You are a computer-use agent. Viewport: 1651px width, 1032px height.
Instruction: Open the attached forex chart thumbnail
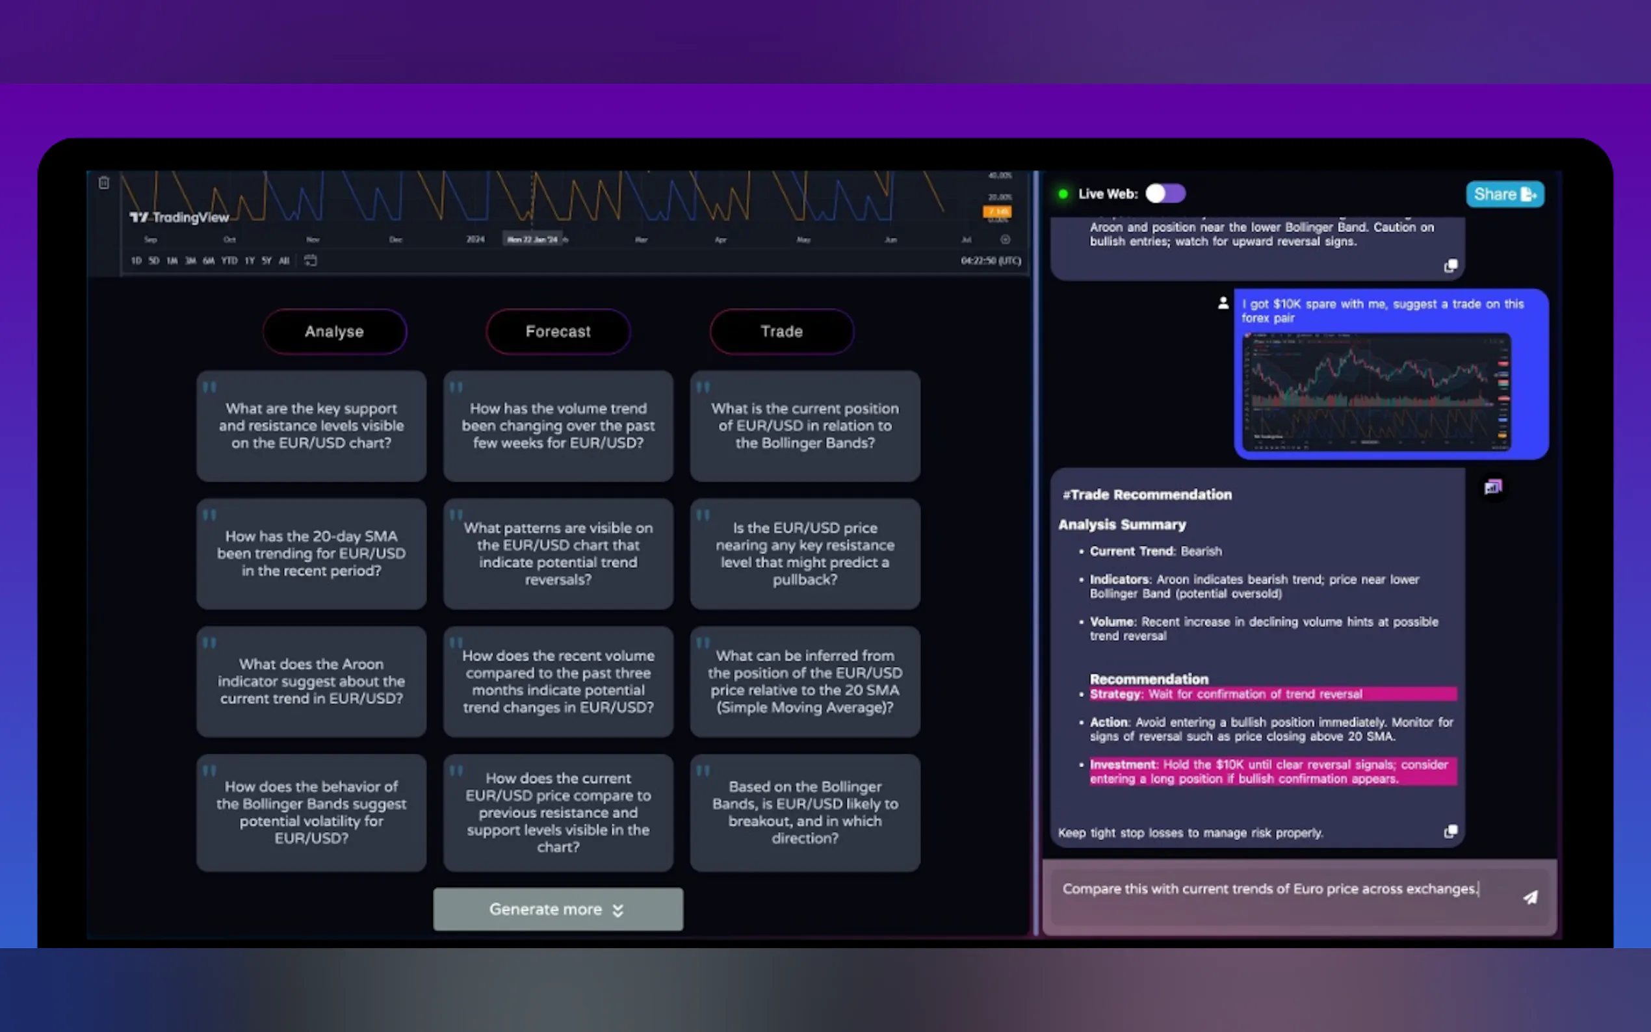[x=1376, y=393]
